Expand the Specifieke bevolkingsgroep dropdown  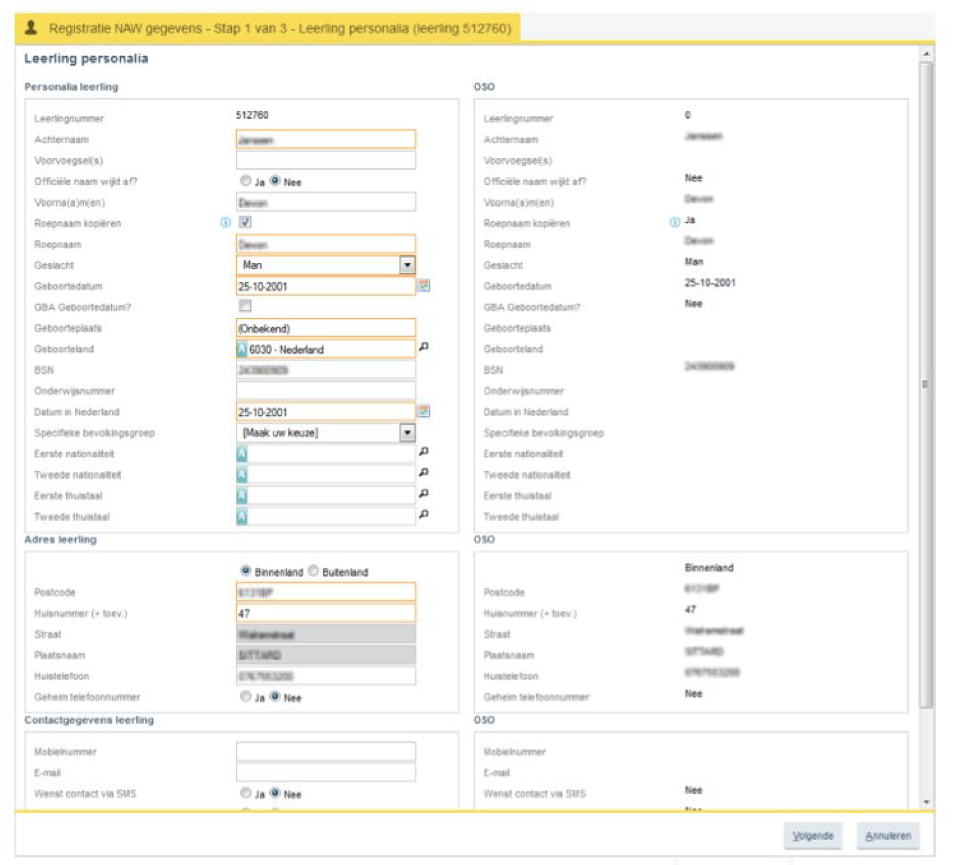point(407,432)
